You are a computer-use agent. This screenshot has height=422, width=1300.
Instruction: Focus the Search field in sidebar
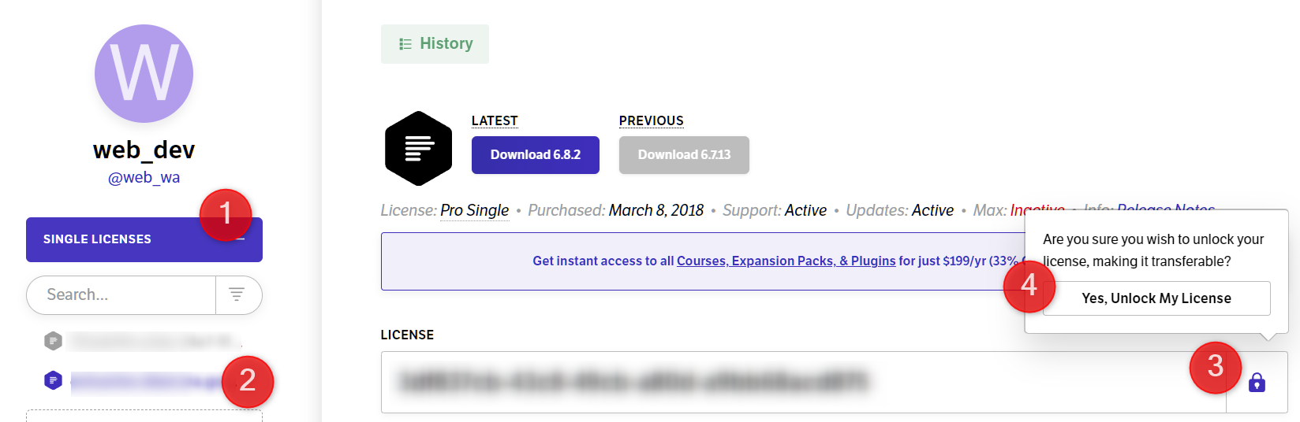[x=121, y=294]
